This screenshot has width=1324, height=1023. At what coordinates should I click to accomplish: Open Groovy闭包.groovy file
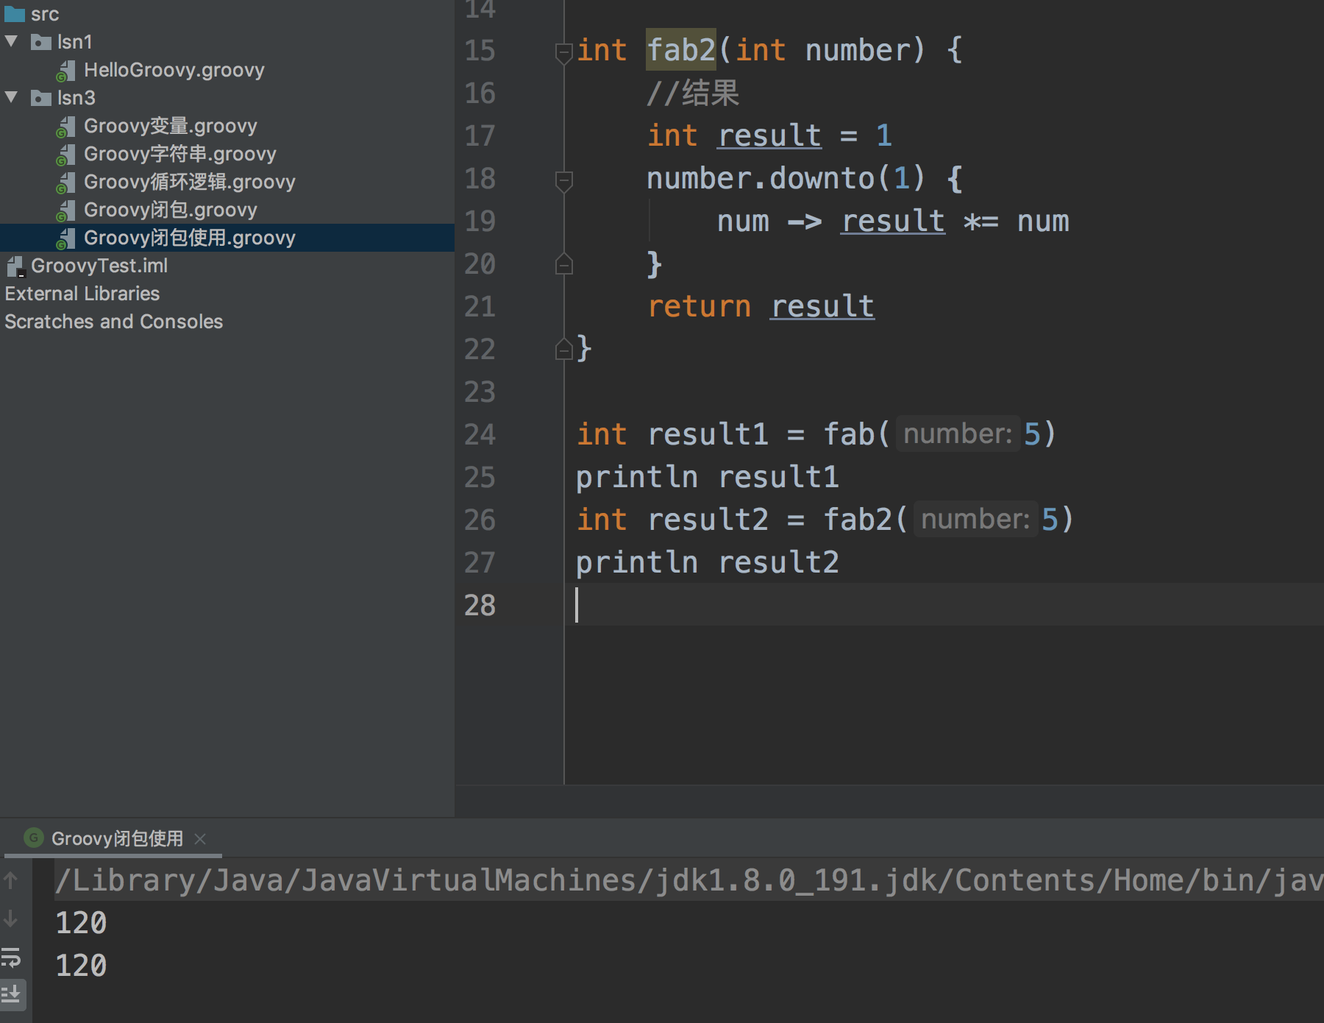(x=171, y=210)
